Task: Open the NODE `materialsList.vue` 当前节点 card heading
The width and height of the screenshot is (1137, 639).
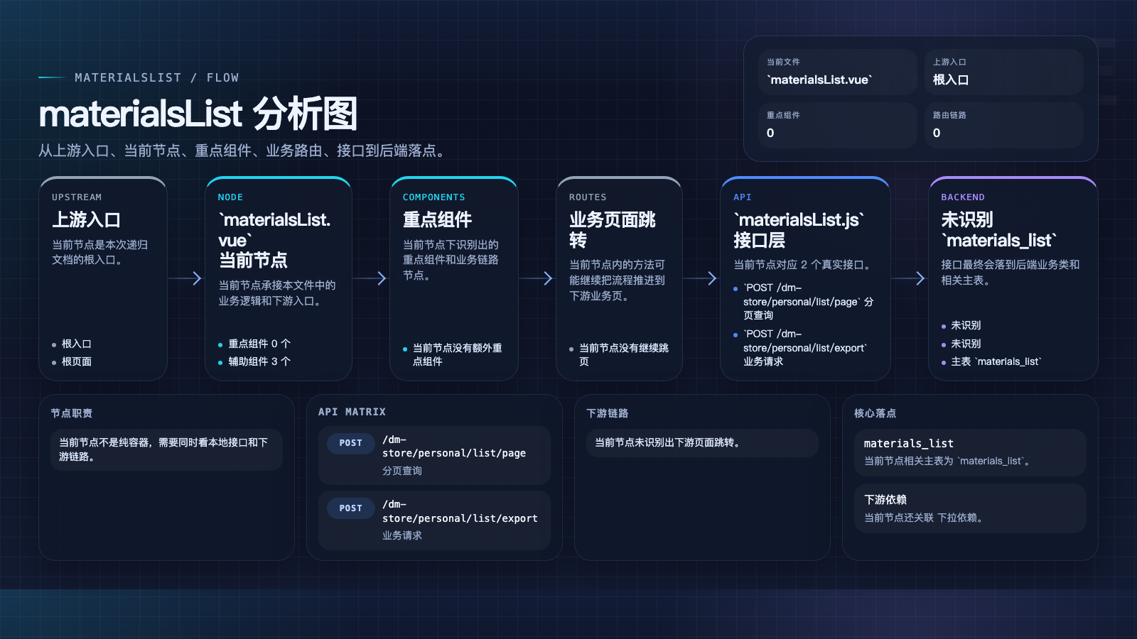Action: (274, 240)
